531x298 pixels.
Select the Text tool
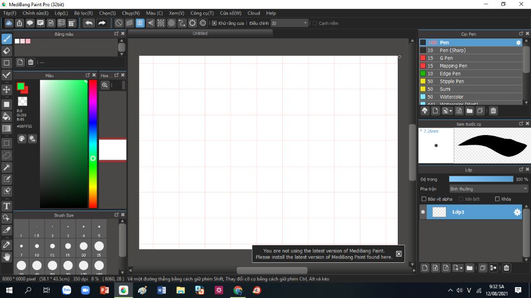[6, 206]
